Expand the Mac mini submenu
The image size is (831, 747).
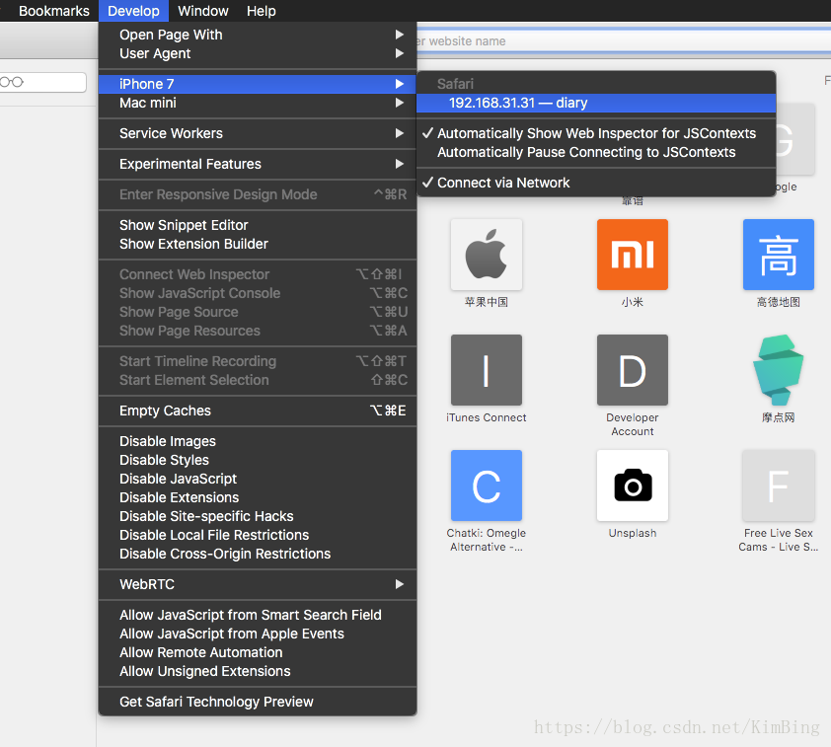[x=258, y=103]
